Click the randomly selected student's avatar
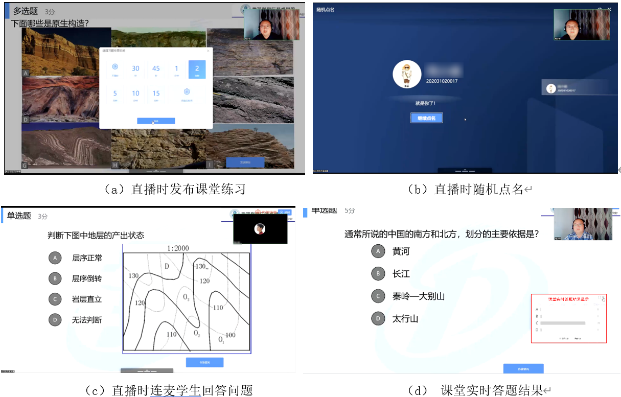This screenshot has width=621, height=397. [406, 74]
